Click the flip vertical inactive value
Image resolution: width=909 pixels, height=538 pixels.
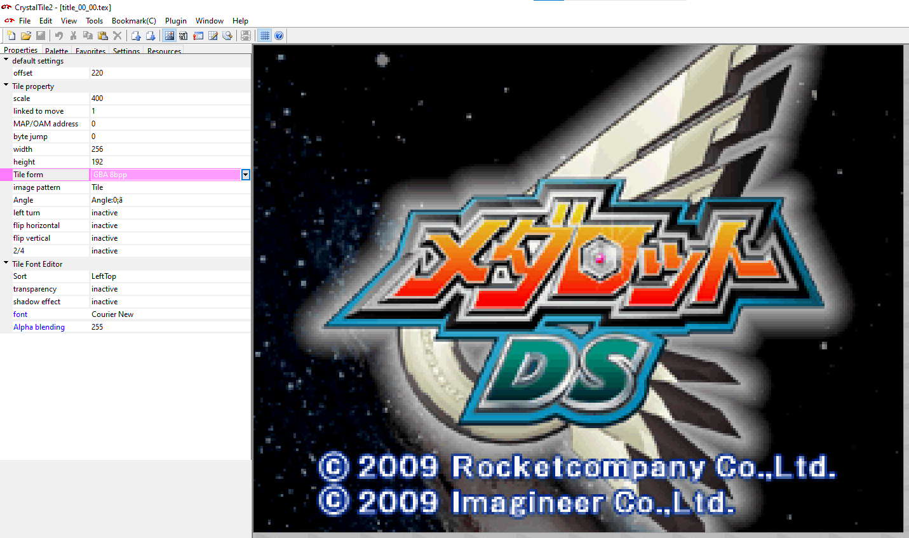pos(170,238)
